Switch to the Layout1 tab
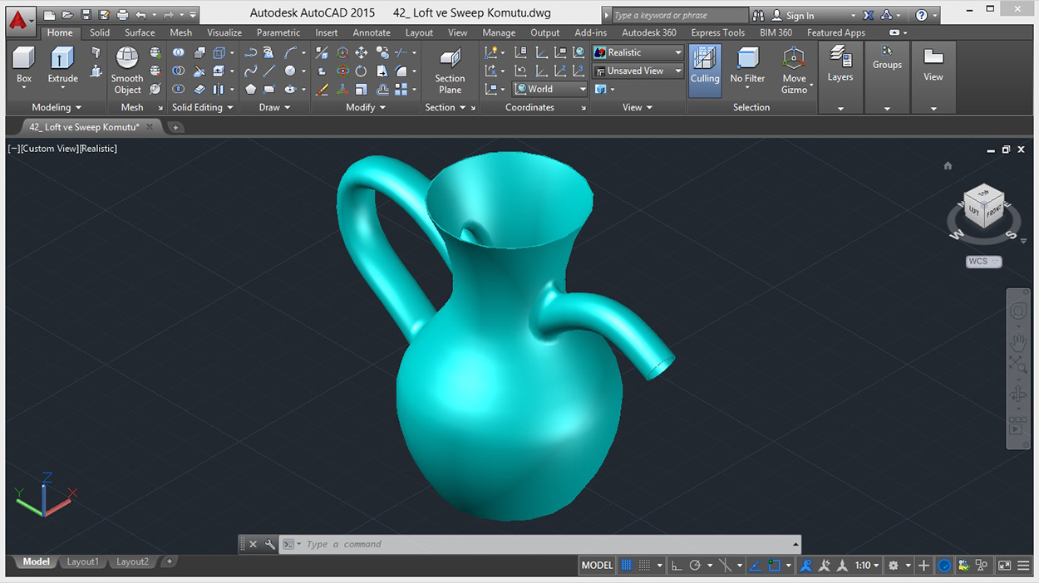This screenshot has height=583, width=1039. (82, 562)
